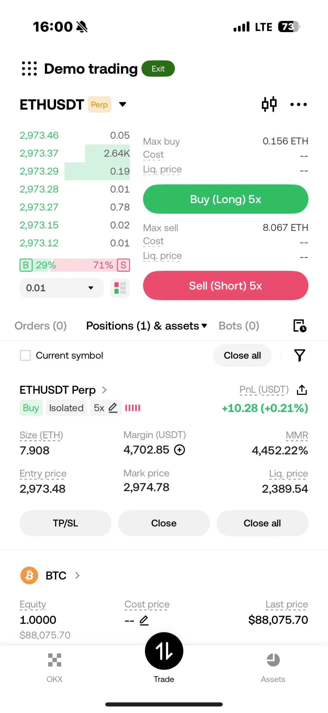
Task: Share the ETHUSDT position PnL
Action: tap(302, 390)
